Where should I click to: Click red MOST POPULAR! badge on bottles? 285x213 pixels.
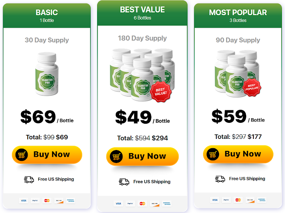252,87
